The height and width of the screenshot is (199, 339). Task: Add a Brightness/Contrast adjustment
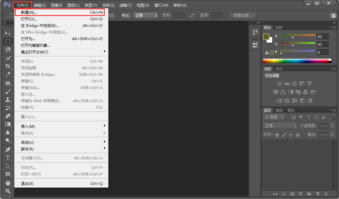pyautogui.click(x=279, y=83)
